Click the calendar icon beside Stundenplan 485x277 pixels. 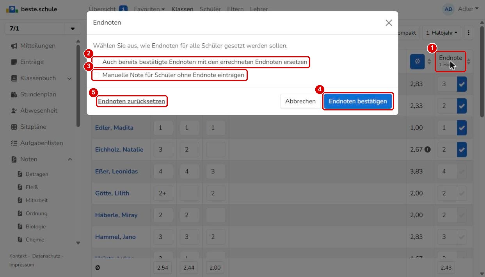[x=14, y=94]
